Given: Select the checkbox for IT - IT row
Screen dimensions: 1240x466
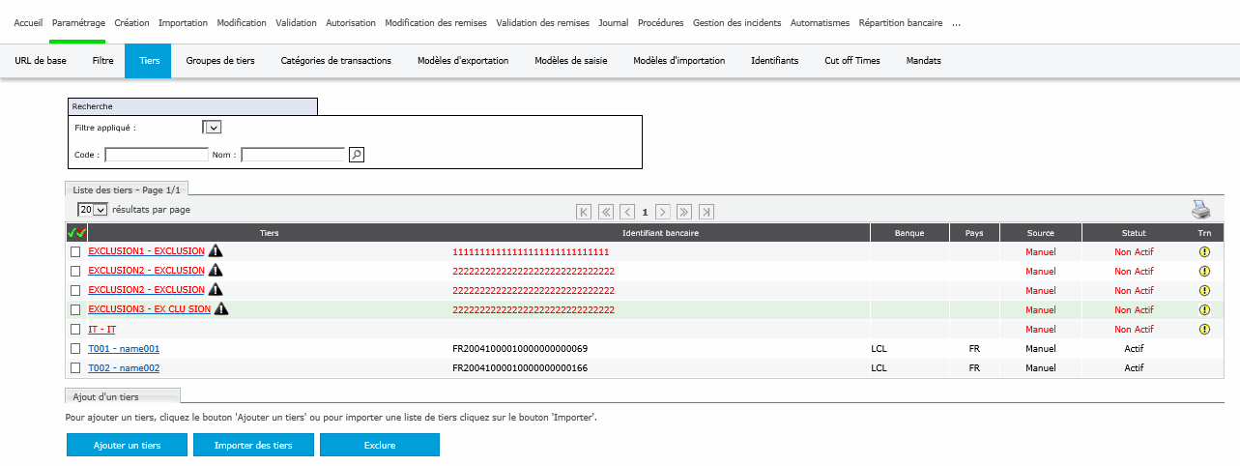Looking at the screenshot, I should point(75,330).
